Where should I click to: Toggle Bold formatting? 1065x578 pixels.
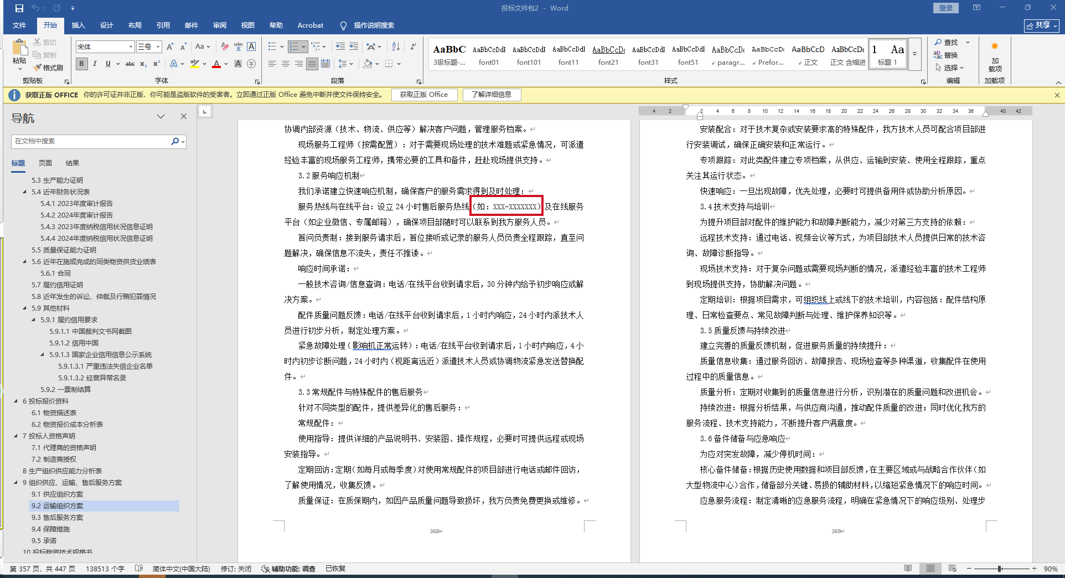82,64
